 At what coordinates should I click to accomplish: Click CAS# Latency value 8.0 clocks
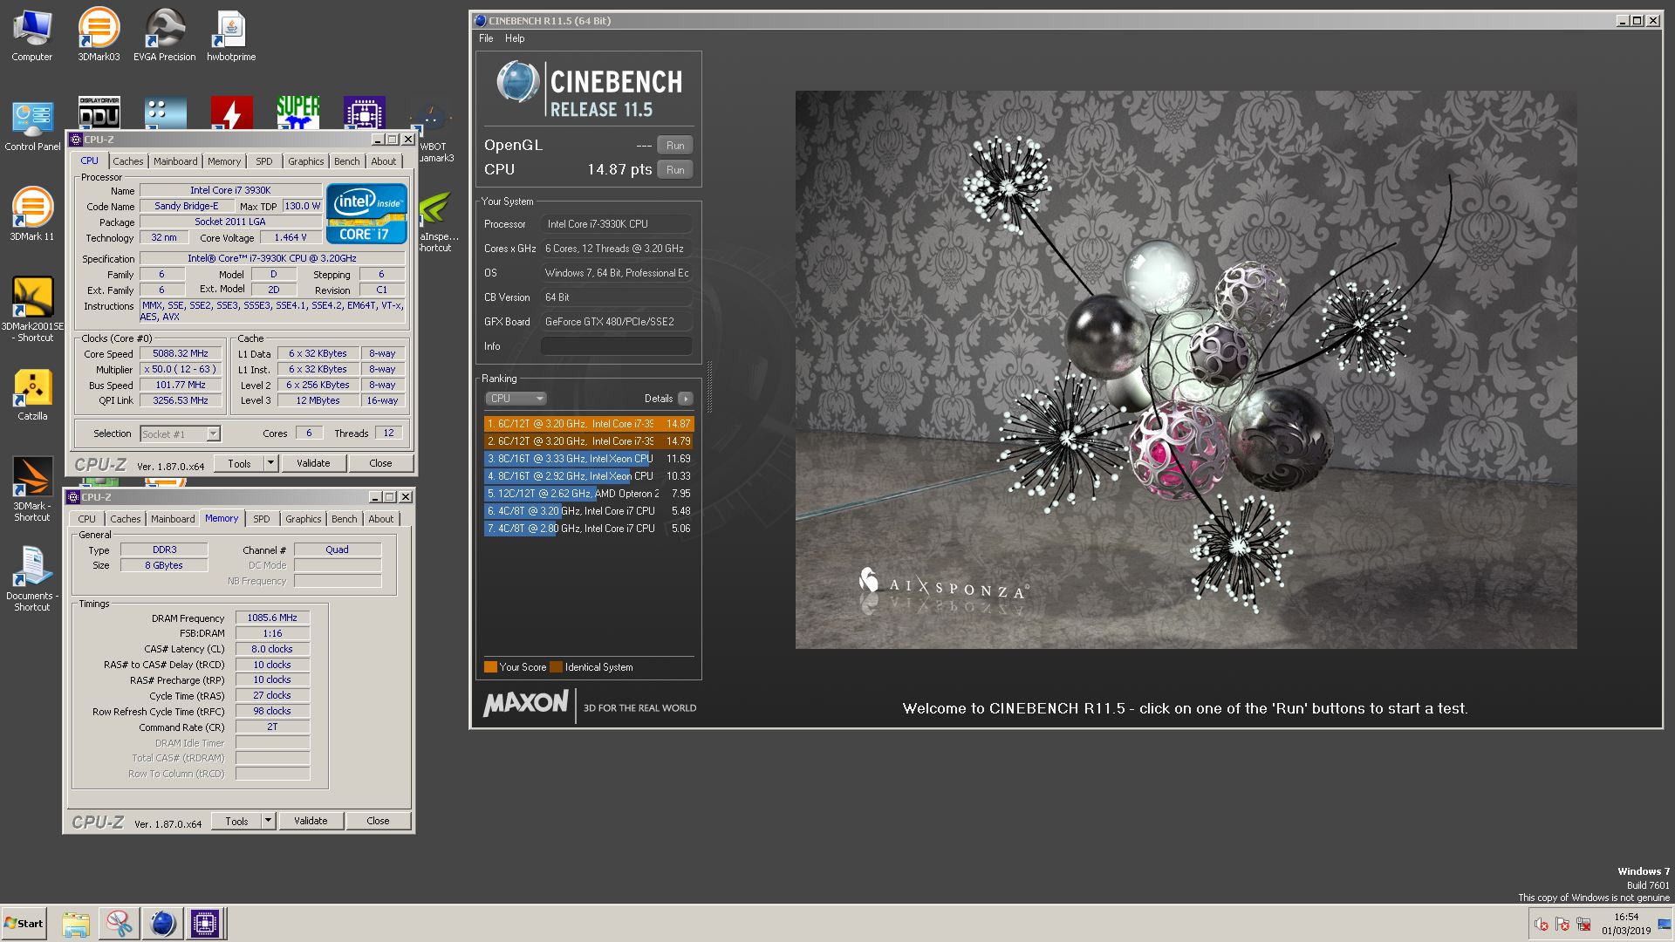(x=272, y=649)
